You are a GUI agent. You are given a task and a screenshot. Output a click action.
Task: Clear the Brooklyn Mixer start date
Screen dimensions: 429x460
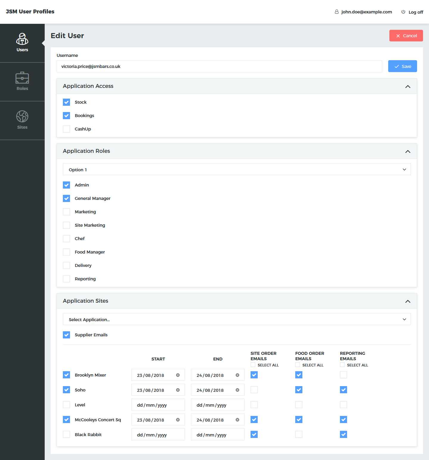tap(178, 375)
